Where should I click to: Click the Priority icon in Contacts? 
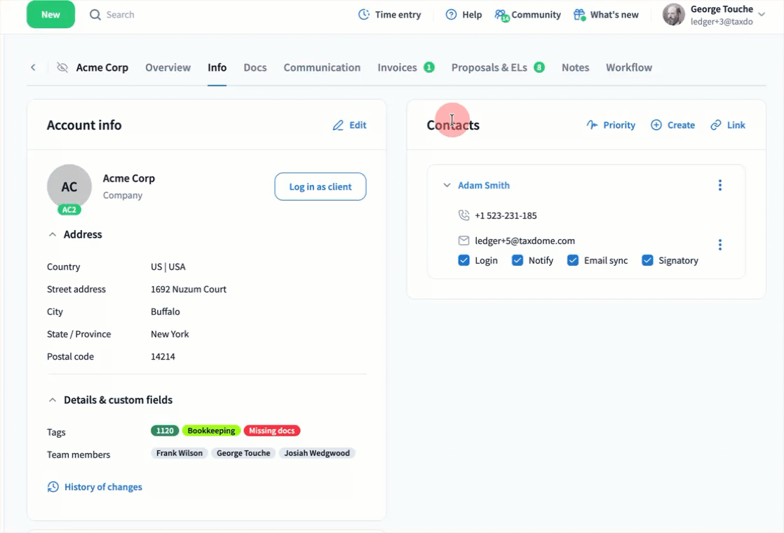tap(592, 125)
